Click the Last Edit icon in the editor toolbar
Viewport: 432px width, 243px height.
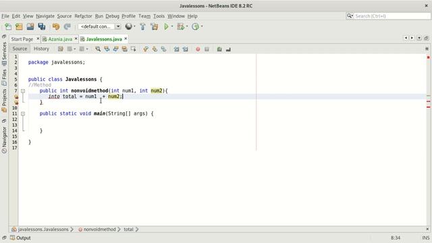click(x=61, y=49)
